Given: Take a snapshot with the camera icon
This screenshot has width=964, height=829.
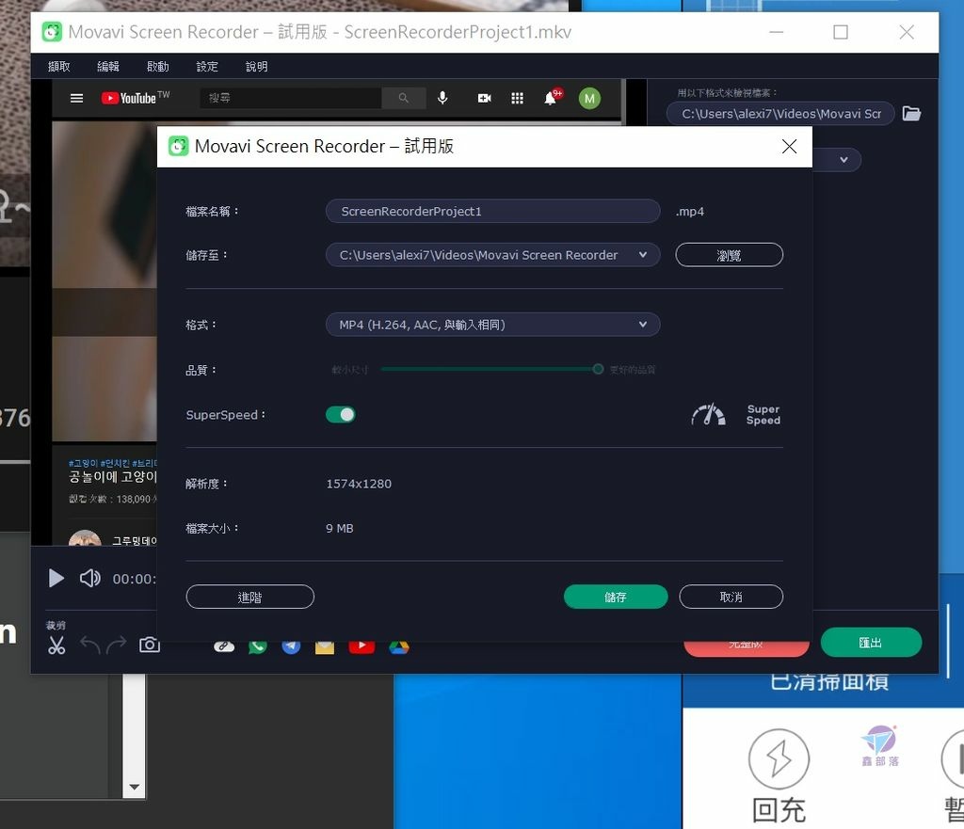Looking at the screenshot, I should tap(150, 645).
